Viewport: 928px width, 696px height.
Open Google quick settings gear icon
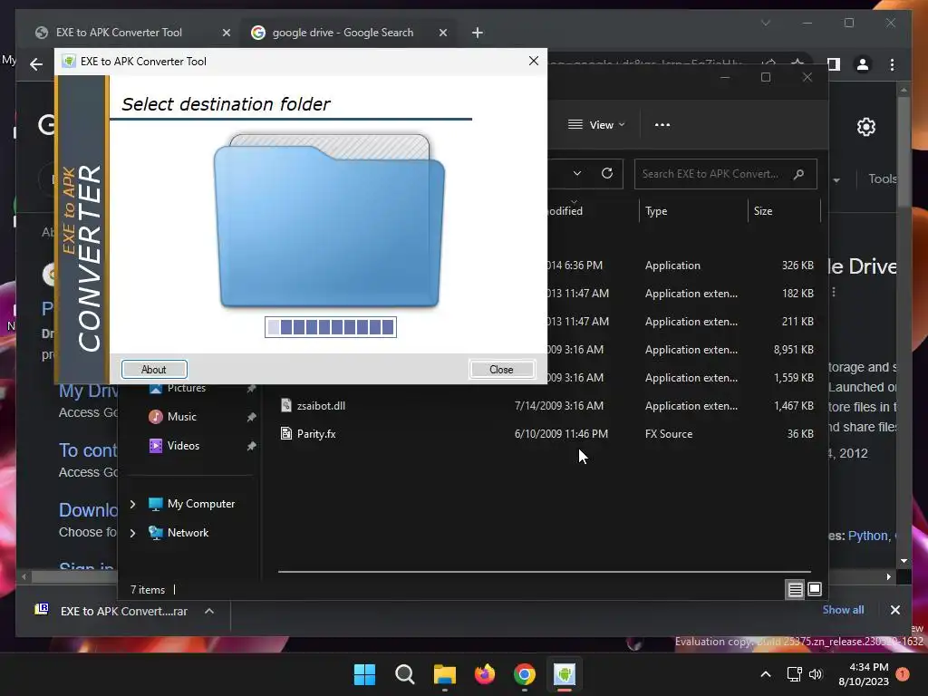point(865,127)
